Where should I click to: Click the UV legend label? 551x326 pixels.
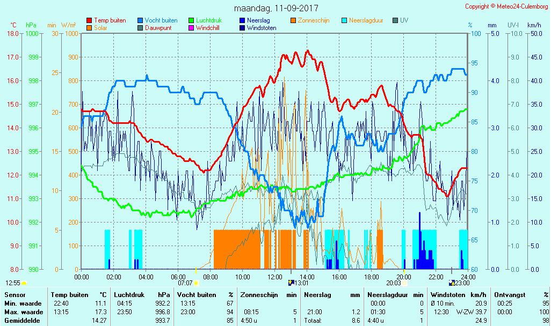404,21
